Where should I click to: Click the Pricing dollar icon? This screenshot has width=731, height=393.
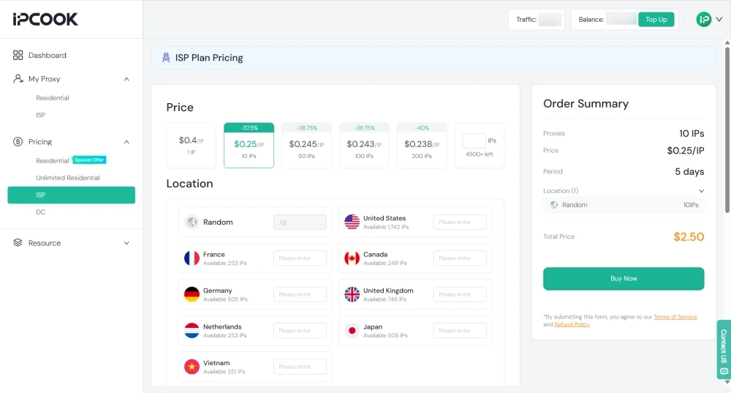pyautogui.click(x=18, y=141)
